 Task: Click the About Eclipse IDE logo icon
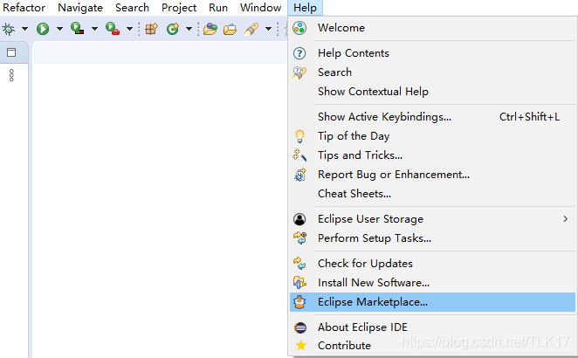click(300, 327)
